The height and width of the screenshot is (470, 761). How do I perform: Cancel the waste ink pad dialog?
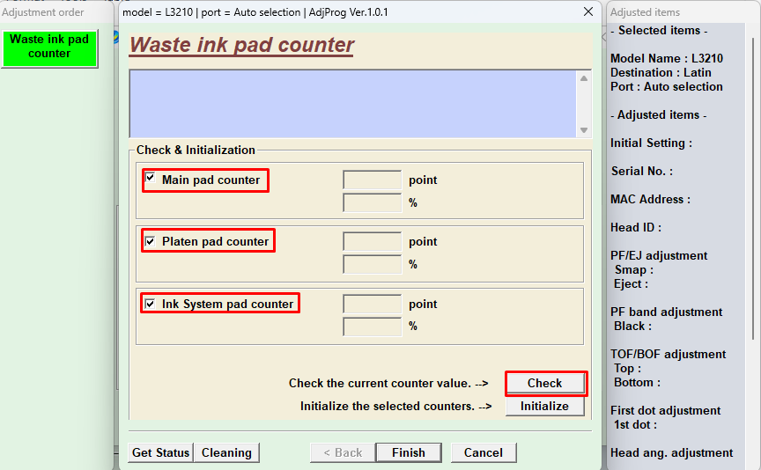tap(483, 452)
